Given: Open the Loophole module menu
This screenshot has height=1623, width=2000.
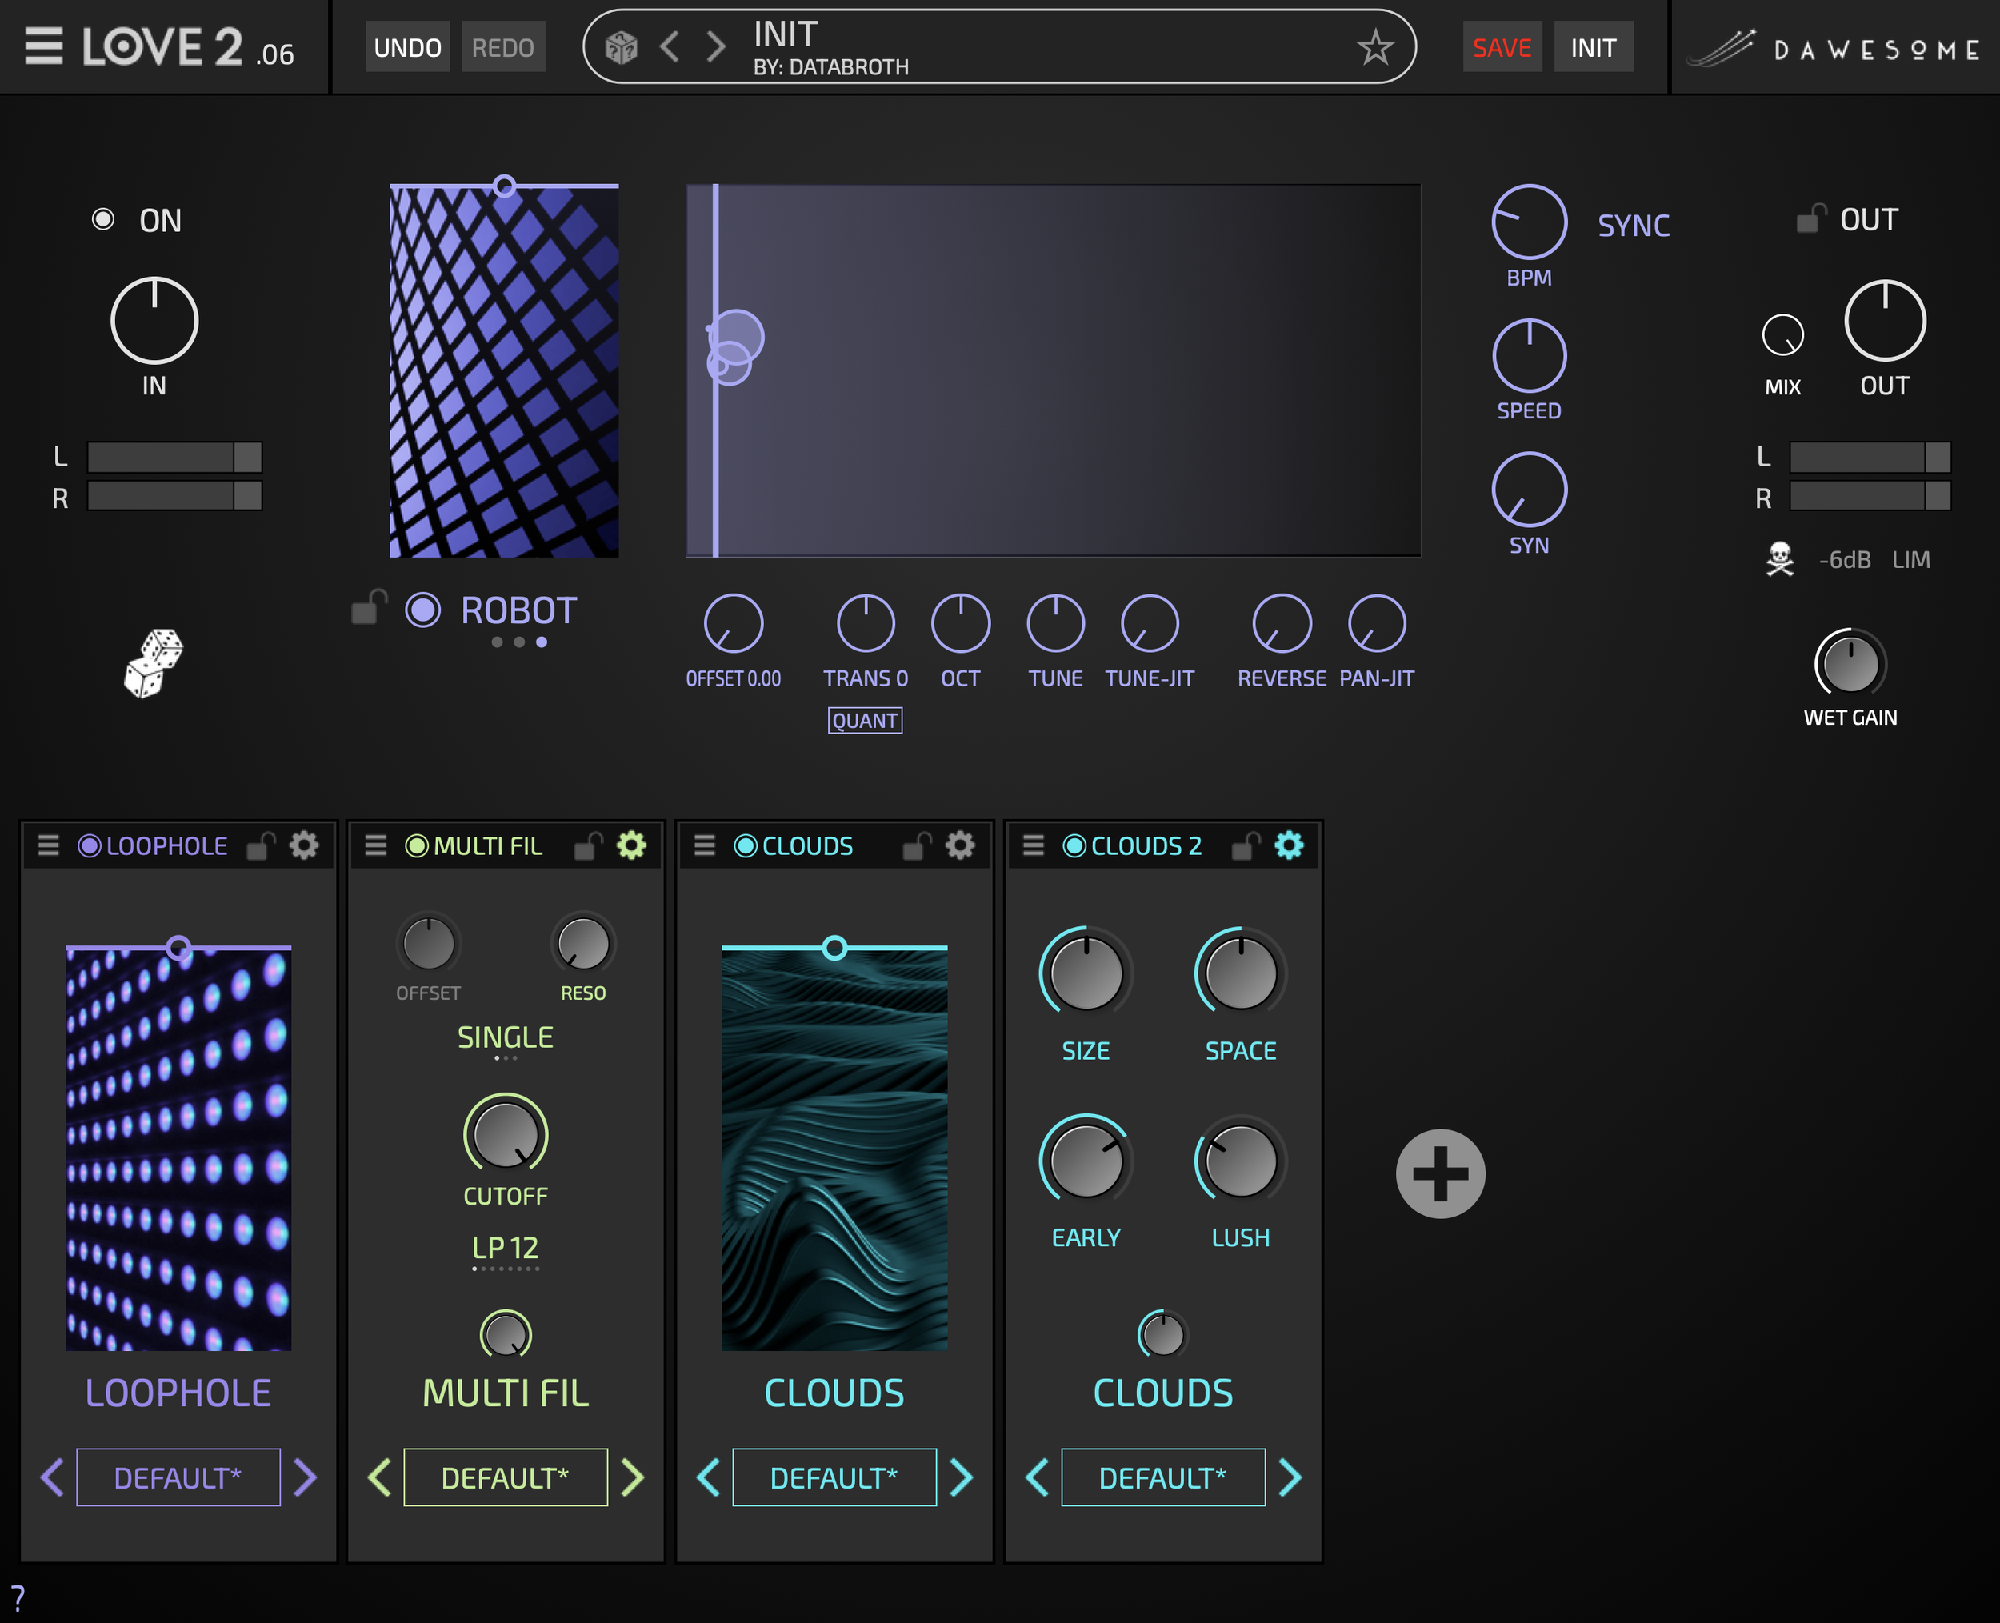Looking at the screenshot, I should point(49,845).
